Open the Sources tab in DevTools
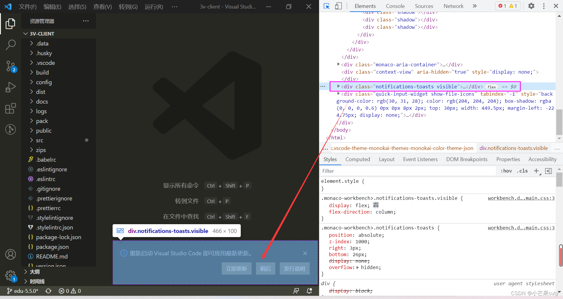The width and height of the screenshot is (563, 299). [x=424, y=6]
